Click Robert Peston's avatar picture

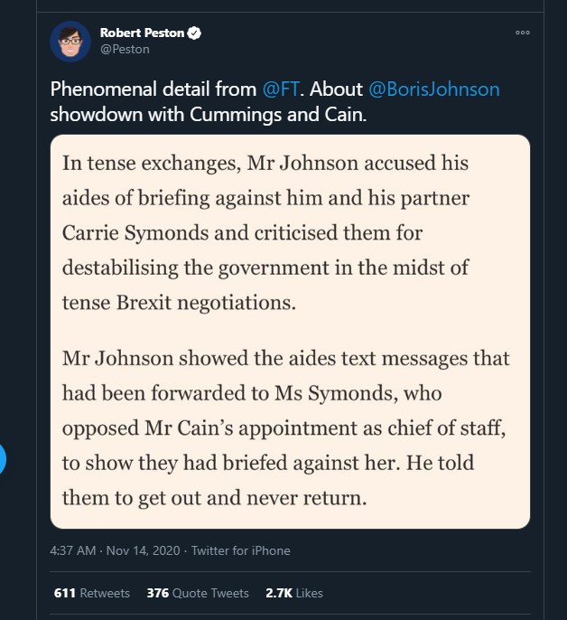(x=70, y=42)
